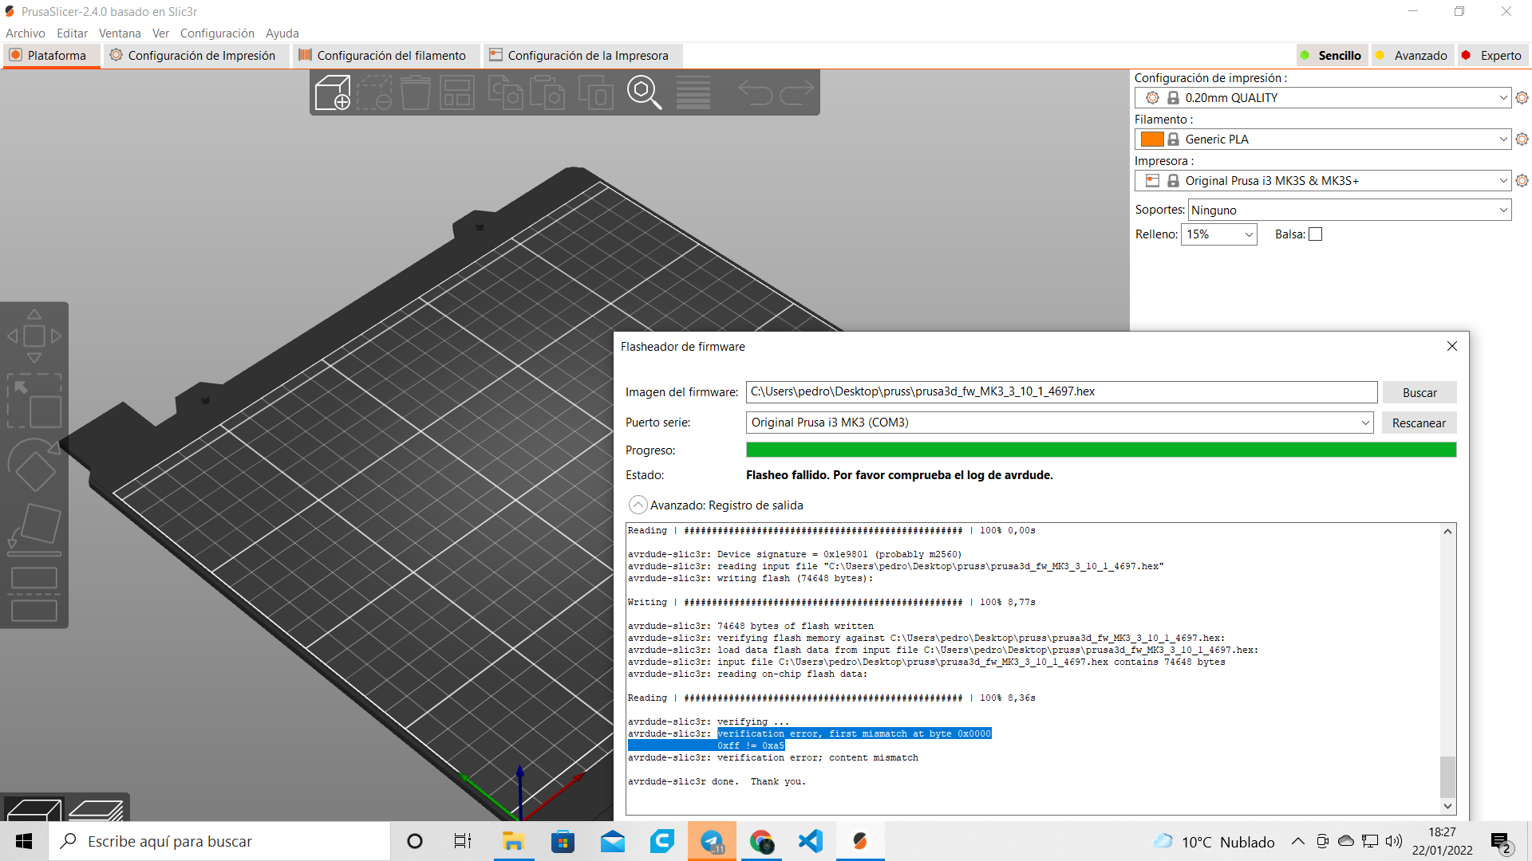Screen dimensions: 1532x861
Task: Switch to Sencillo mode
Action: point(1331,55)
